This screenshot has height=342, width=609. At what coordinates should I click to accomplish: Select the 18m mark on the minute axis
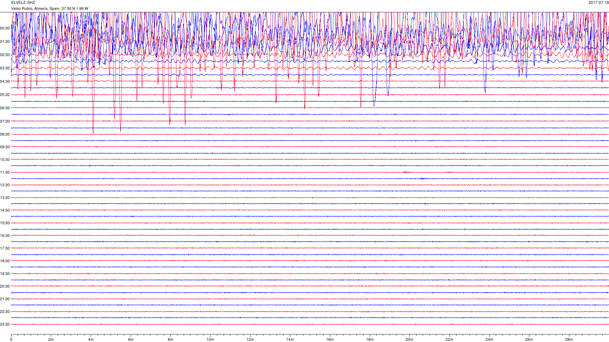(370, 339)
